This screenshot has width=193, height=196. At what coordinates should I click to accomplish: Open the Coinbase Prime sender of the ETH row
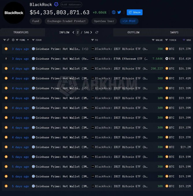click(x=62, y=59)
